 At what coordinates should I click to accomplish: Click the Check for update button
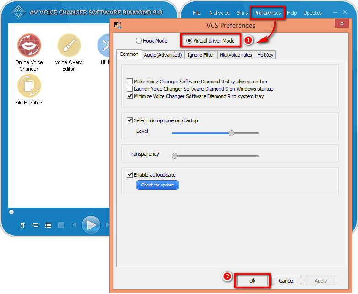click(157, 185)
